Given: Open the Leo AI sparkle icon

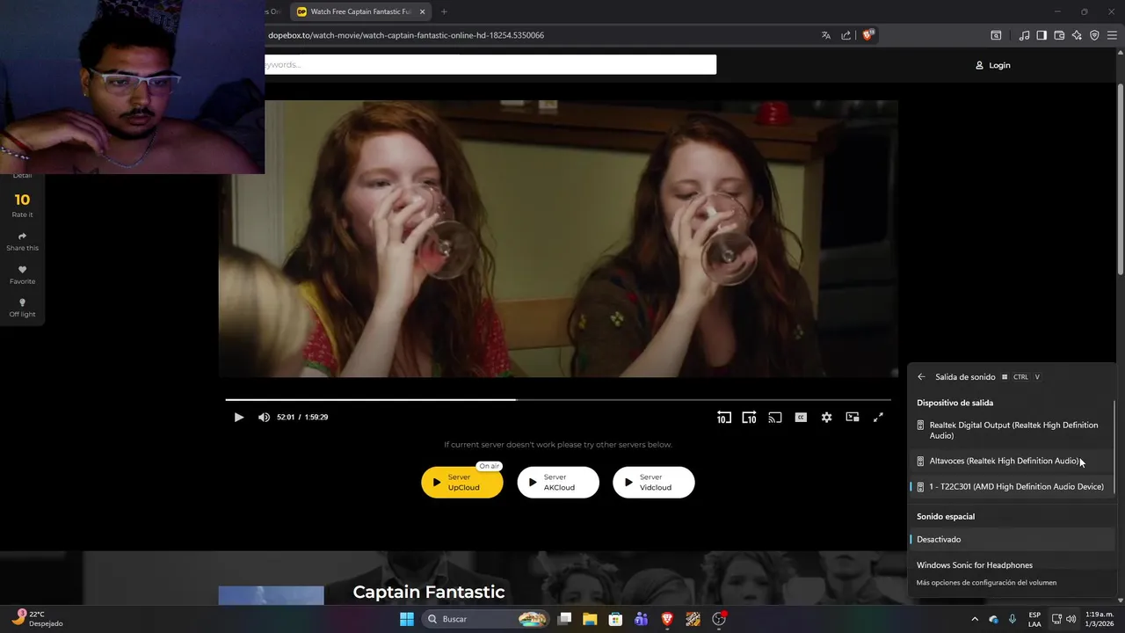Looking at the screenshot, I should [1077, 35].
